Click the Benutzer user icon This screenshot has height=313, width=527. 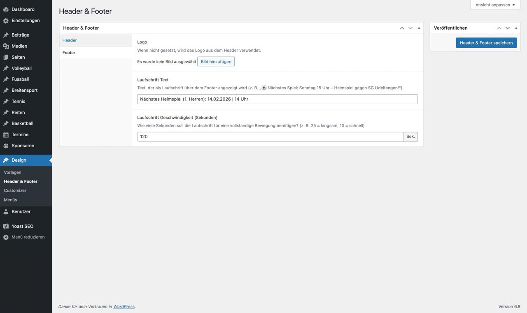coord(6,212)
